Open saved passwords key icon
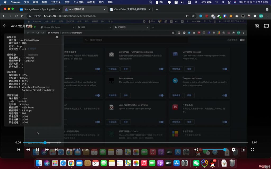The height and width of the screenshot is (169, 271). [x=187, y=16]
